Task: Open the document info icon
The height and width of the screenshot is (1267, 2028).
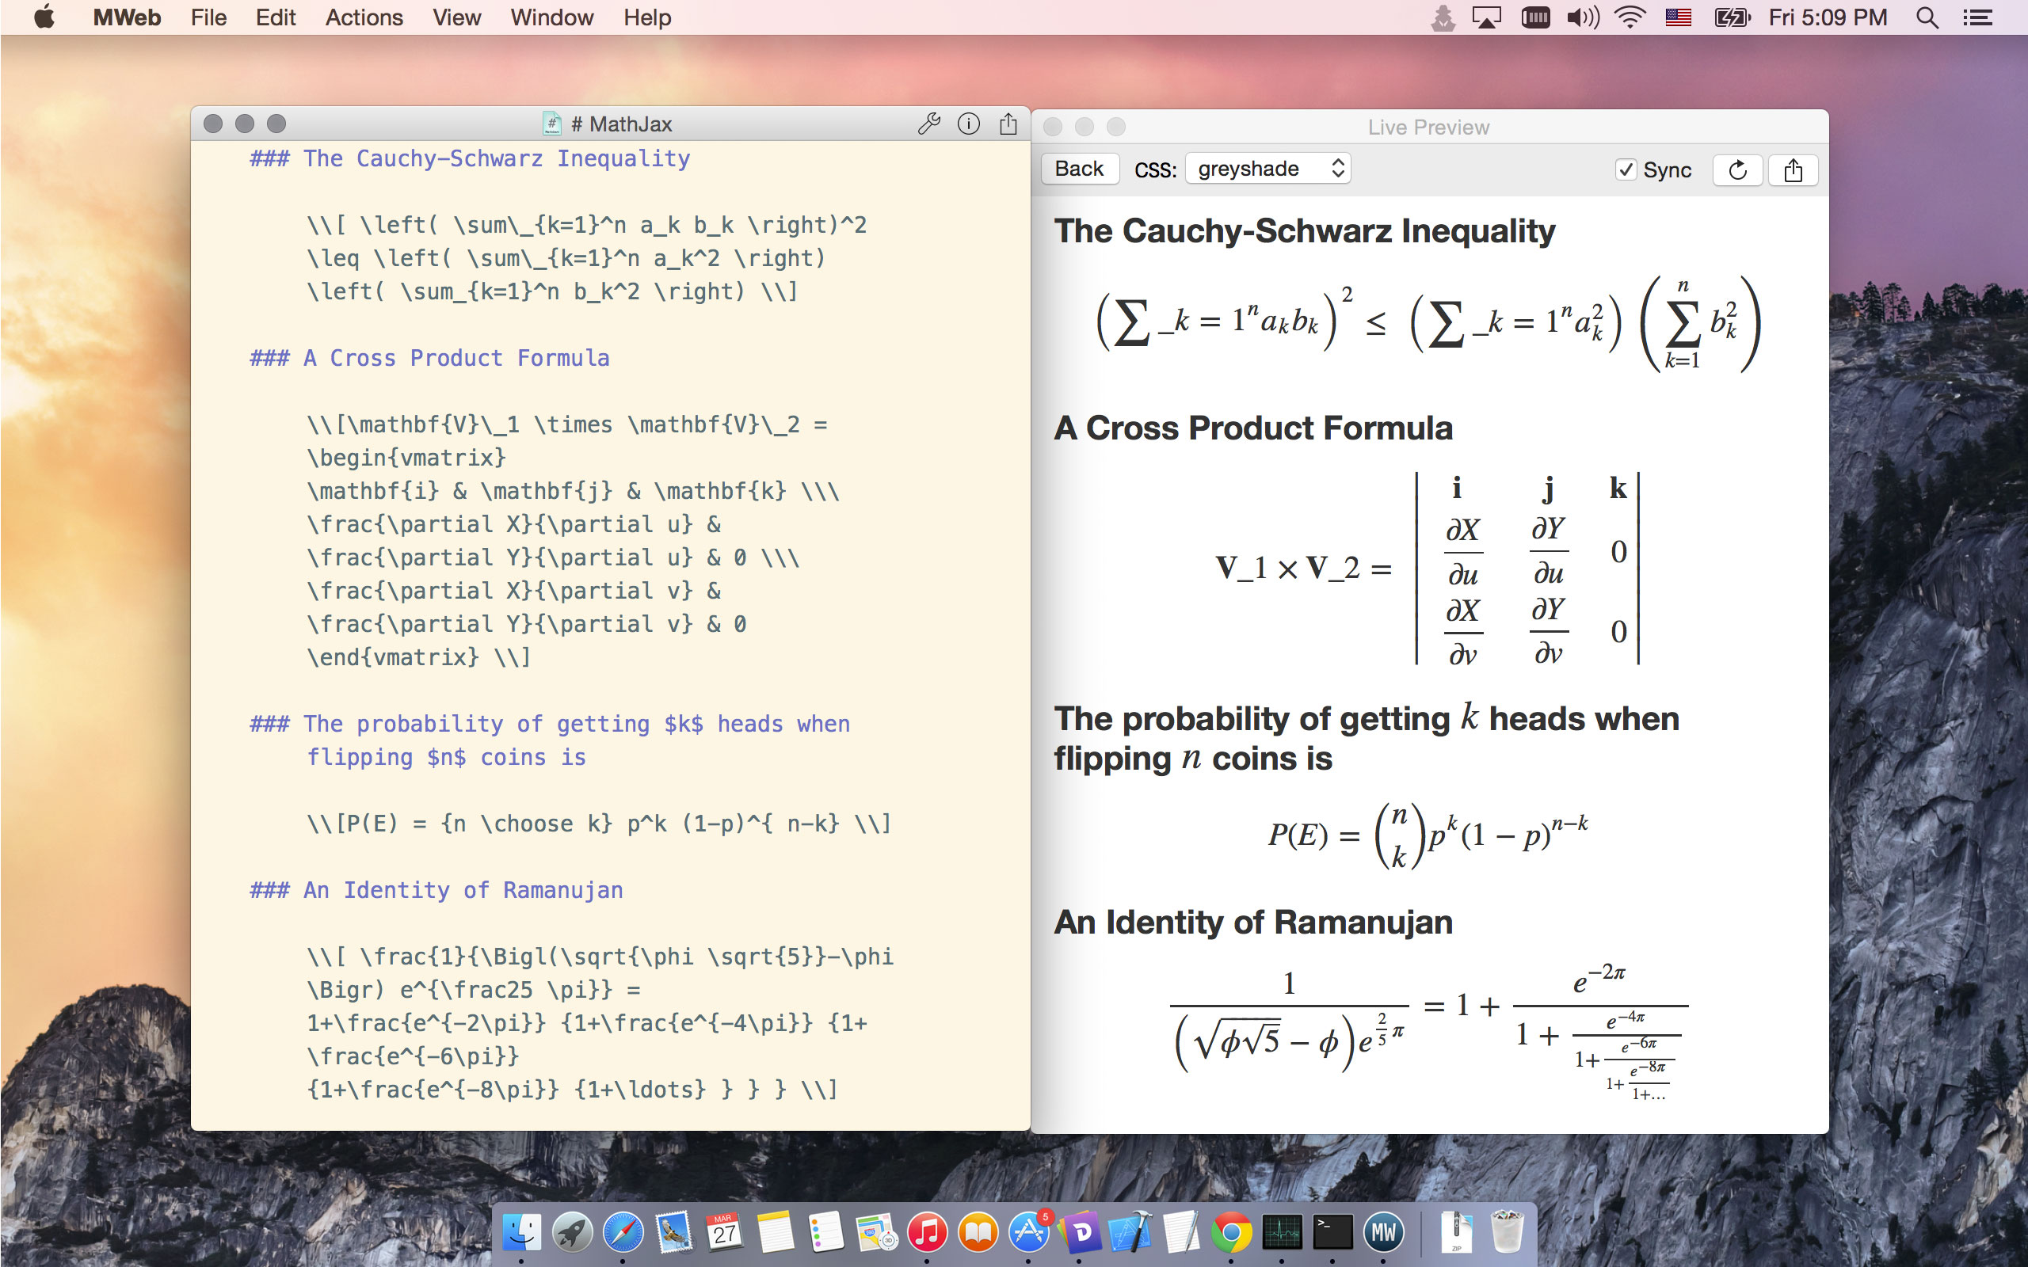Action: click(x=968, y=124)
